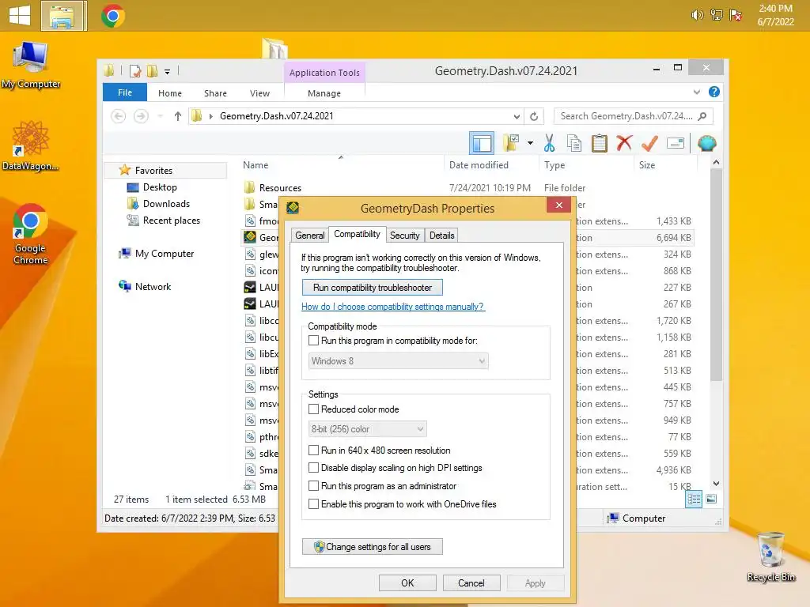
Task: Open the Home ribbon tab
Action: tap(170, 93)
